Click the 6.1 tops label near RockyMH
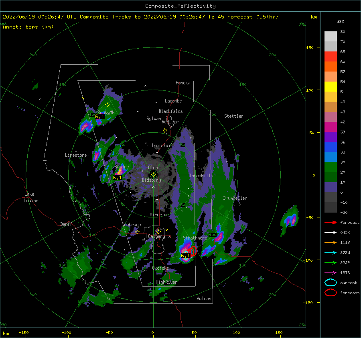 [x=100, y=117]
